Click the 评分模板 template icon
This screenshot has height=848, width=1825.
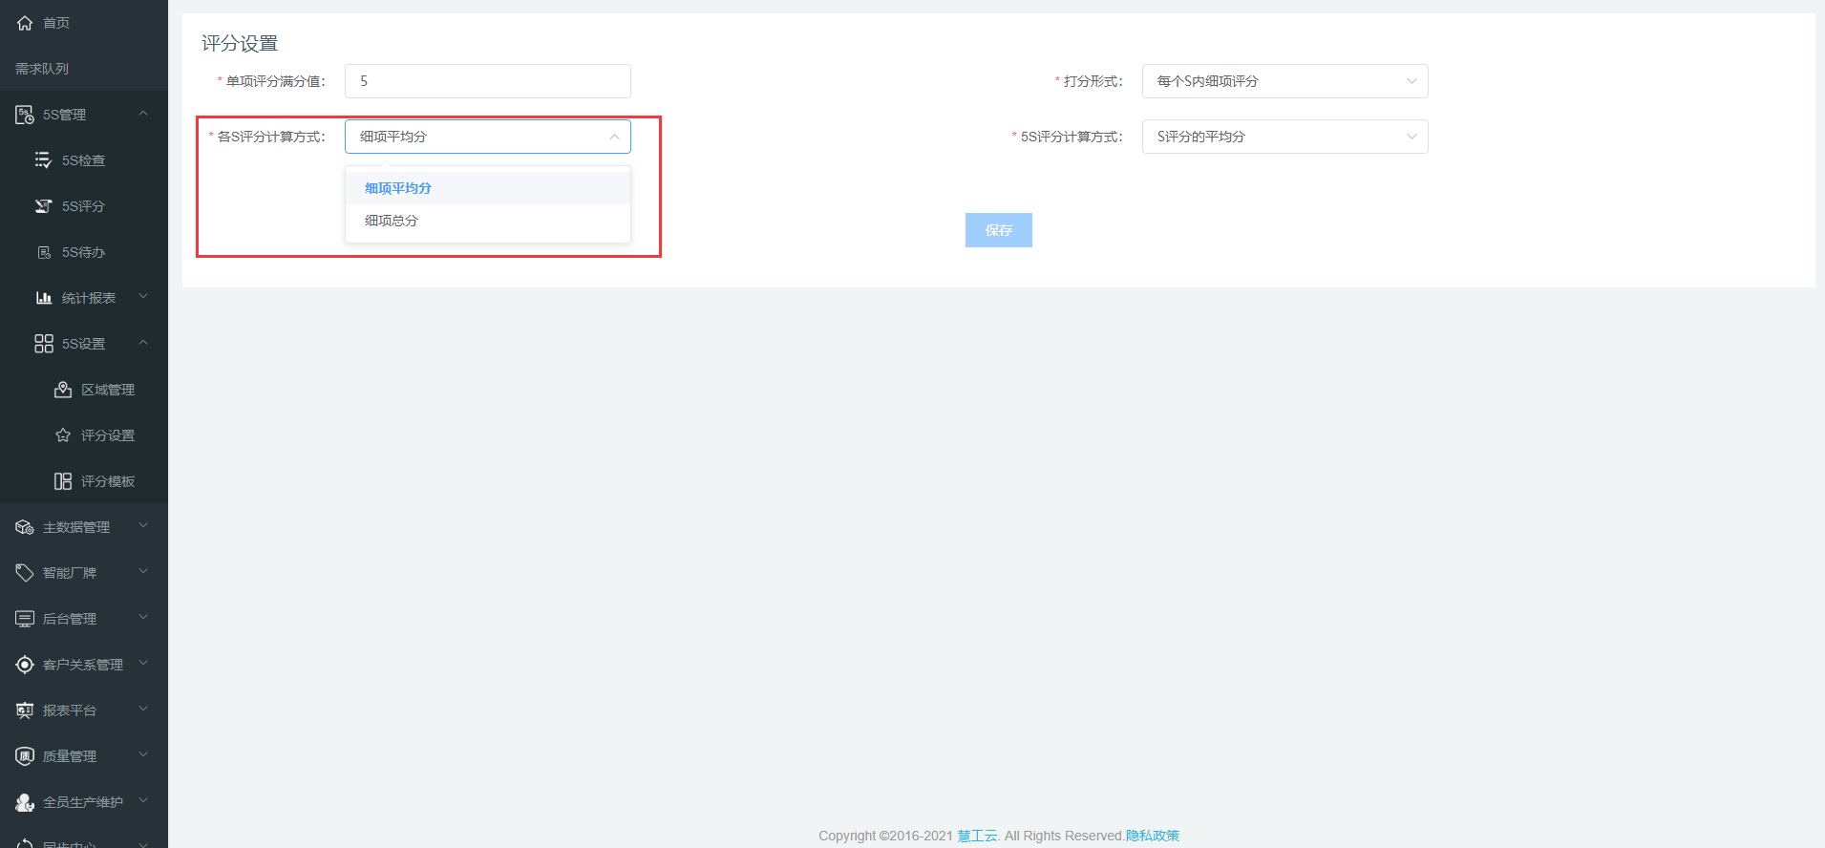(x=63, y=481)
